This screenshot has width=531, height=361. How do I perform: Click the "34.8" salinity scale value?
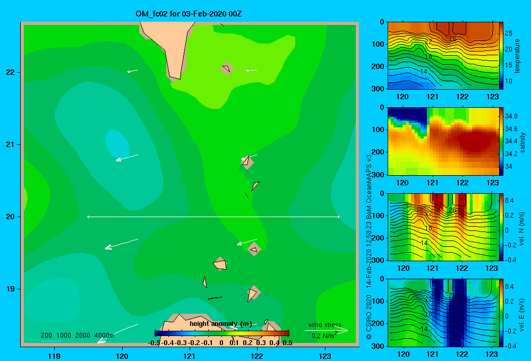[x=511, y=116]
